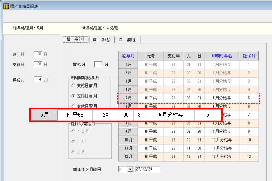Click the month cell 04 in 4月 row
The height and width of the screenshot is (181, 272).
click(x=189, y=89)
